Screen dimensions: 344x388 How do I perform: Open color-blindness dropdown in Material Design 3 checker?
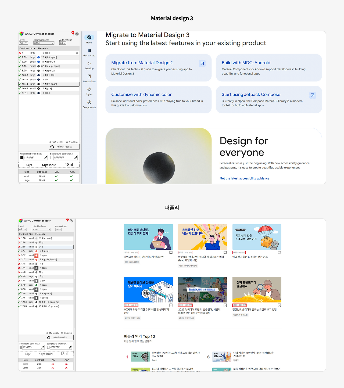click(44, 43)
